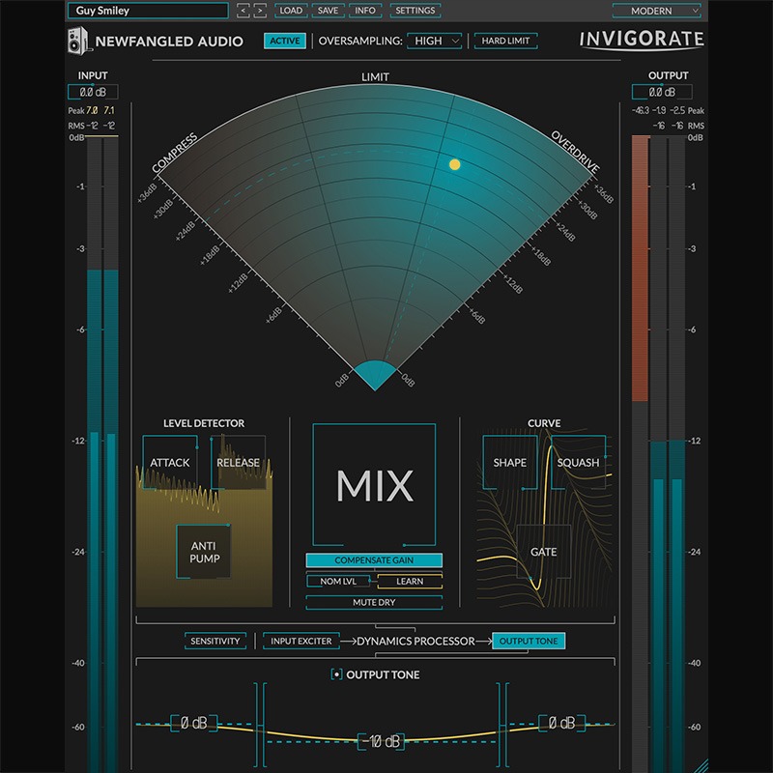The image size is (773, 773).
Task: Go to next preset arrow
Action: (260, 11)
